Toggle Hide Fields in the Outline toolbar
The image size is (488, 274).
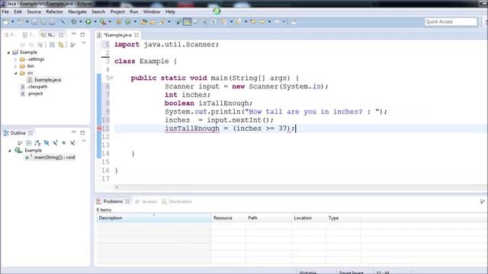pos(47,143)
